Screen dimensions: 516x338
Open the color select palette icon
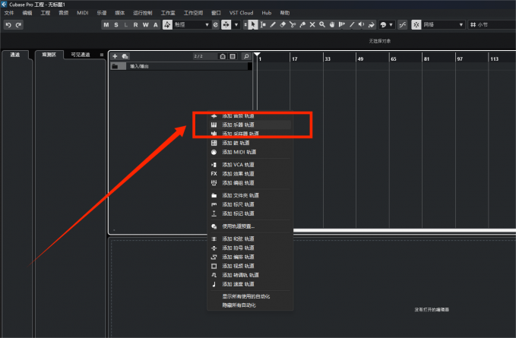(383, 24)
